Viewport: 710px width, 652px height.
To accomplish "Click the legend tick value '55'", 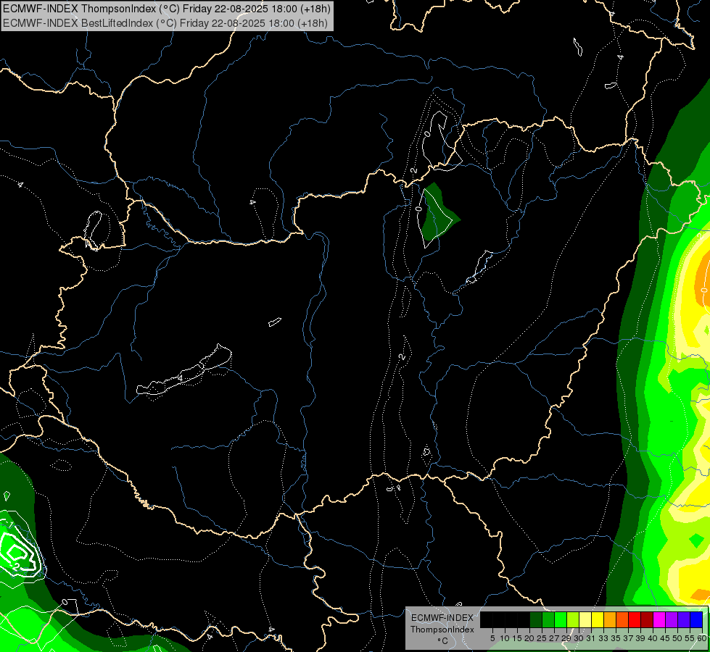I will click(x=690, y=638).
